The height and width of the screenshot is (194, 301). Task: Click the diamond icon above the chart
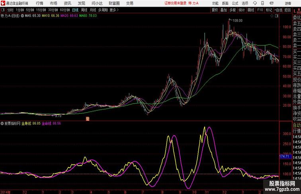pos(272,16)
